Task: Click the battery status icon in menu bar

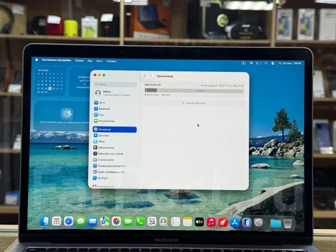Action: [x=259, y=63]
